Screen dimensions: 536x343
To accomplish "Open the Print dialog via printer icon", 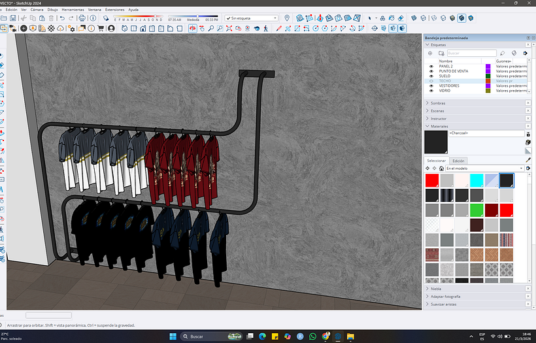I will click(82, 18).
